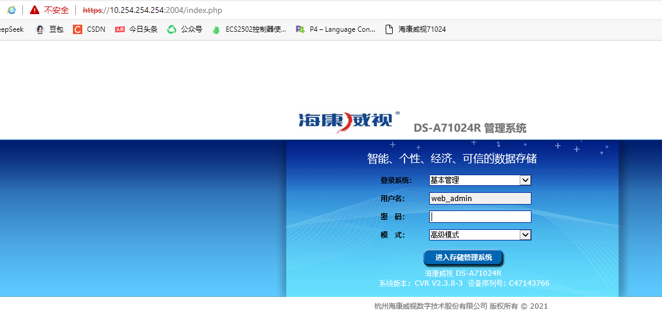Image resolution: width=662 pixels, height=331 pixels.
Task: Click the red not-secure warning triangle icon
Action: pos(35,10)
